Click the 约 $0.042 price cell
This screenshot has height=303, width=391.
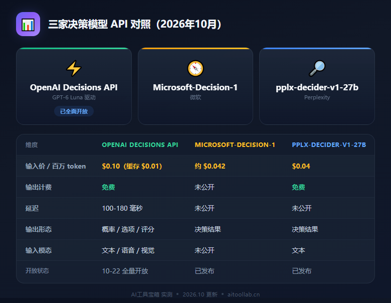[210, 166]
